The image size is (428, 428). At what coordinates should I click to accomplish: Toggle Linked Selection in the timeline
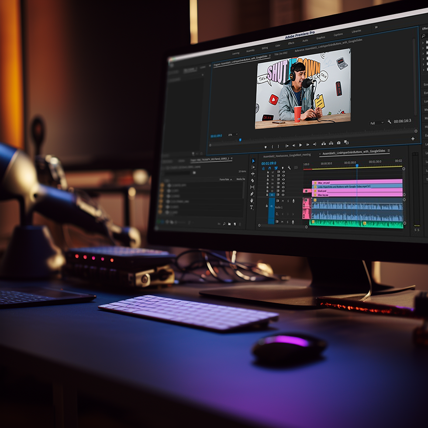[x=276, y=168]
